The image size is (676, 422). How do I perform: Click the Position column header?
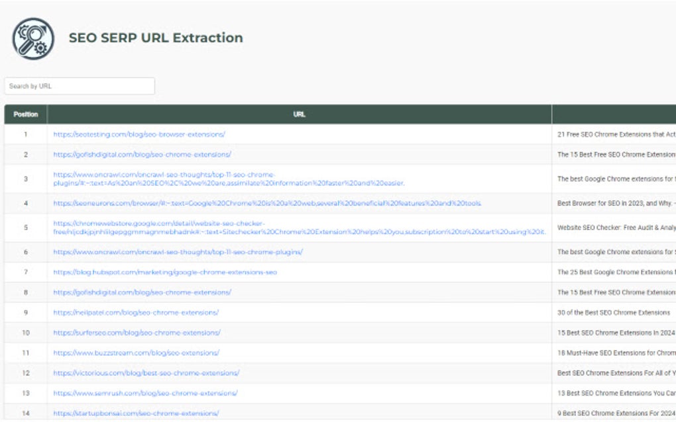coord(26,114)
